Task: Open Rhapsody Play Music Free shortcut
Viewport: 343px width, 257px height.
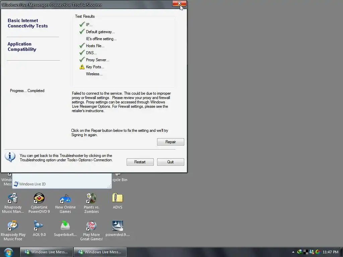Action: pyautogui.click(x=13, y=231)
